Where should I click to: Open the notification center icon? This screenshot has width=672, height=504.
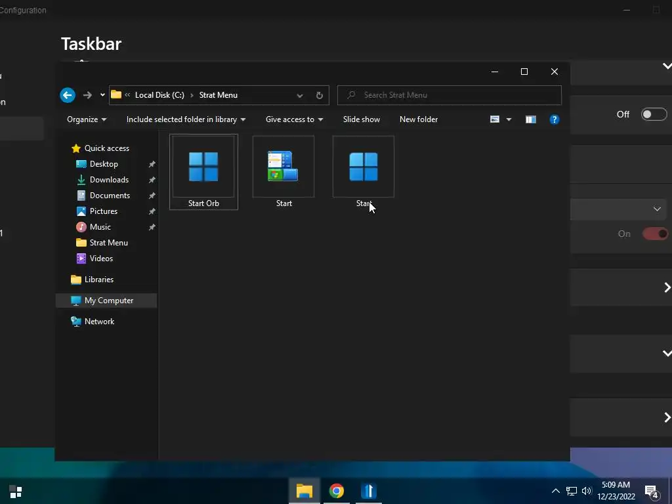click(x=652, y=492)
